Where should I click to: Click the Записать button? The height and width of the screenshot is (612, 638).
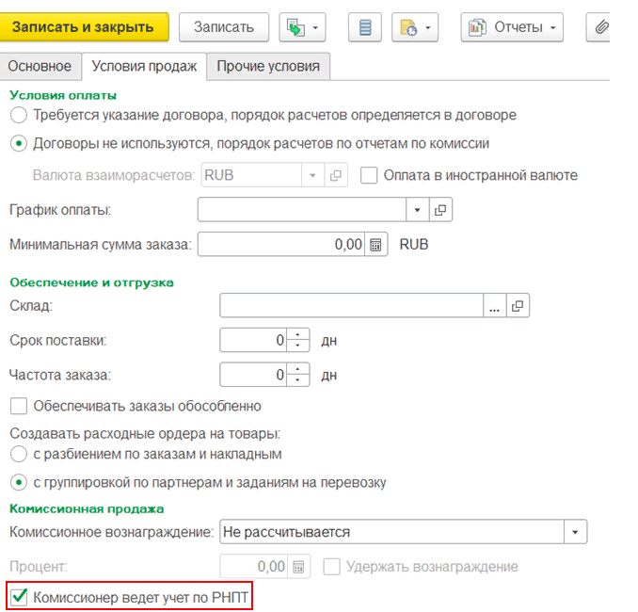223,27
